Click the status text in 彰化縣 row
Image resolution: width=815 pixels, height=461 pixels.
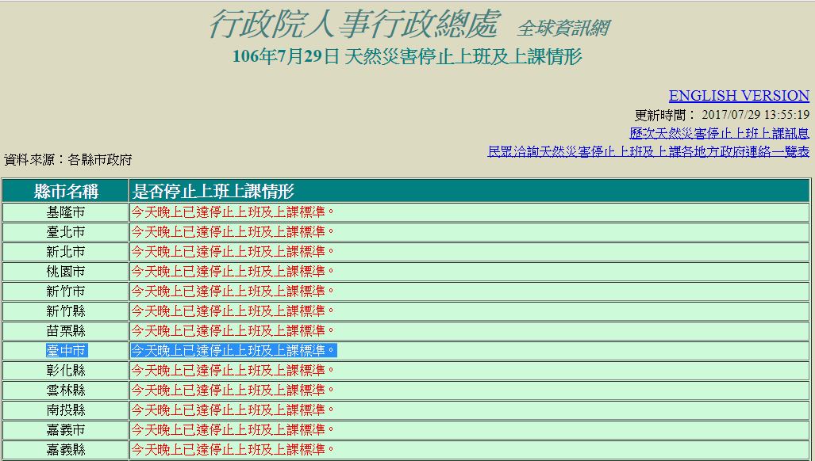(233, 370)
